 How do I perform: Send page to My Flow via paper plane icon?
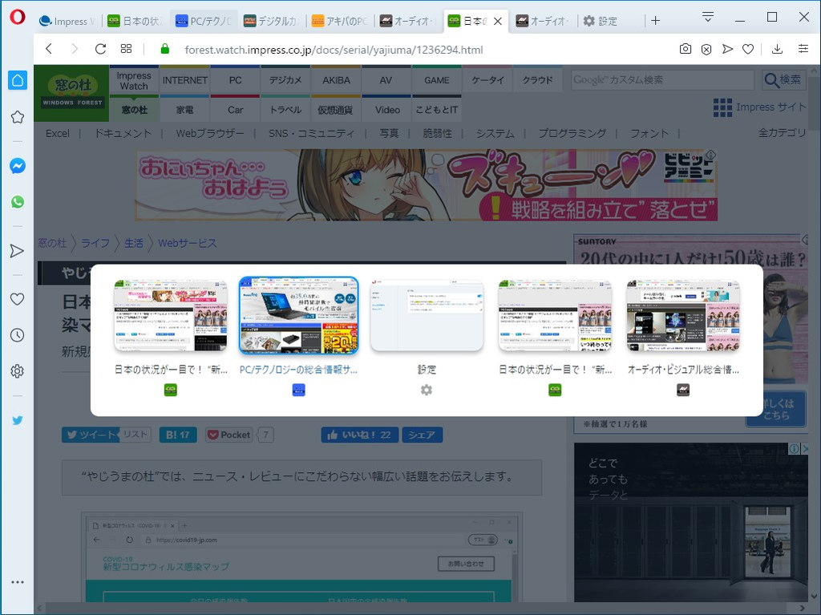(x=727, y=49)
